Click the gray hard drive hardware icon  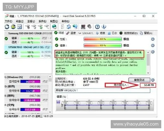[89, 27]
